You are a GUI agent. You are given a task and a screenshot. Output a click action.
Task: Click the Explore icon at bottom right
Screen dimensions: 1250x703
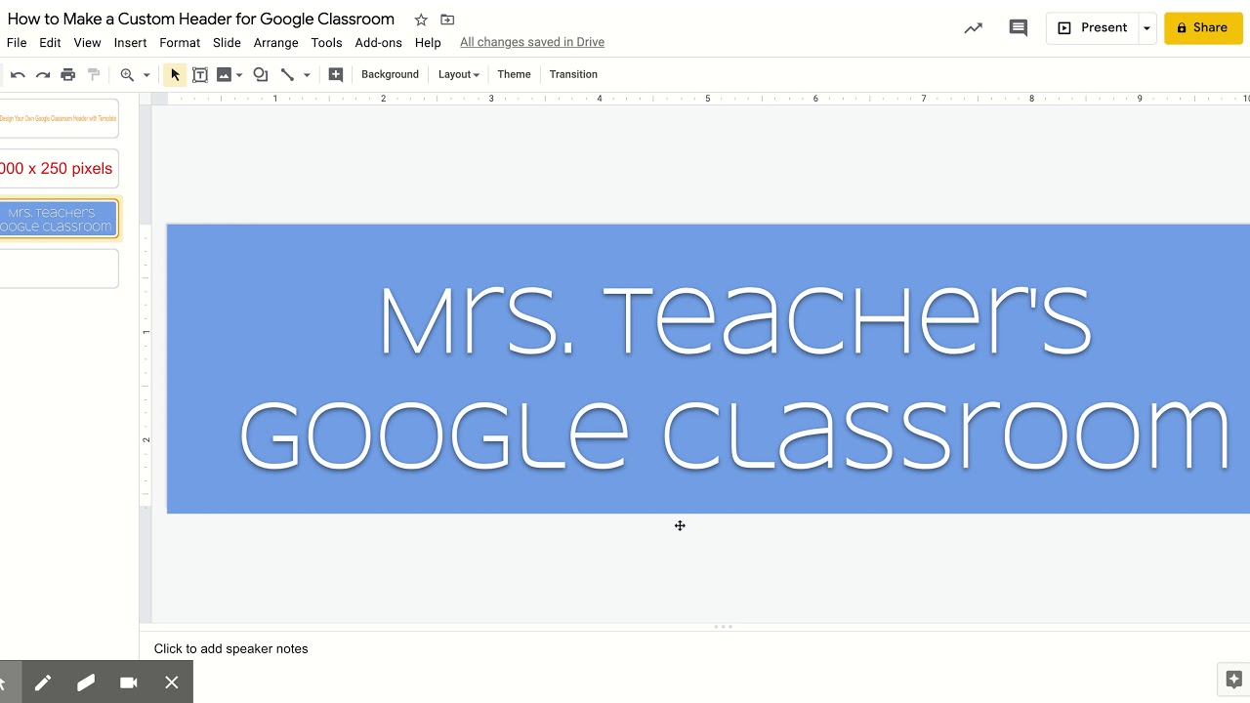tap(1233, 680)
